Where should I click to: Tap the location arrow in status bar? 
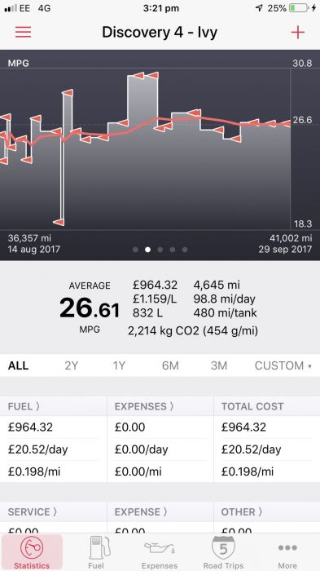pyautogui.click(x=259, y=8)
